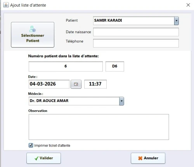Expand the Médecin dropdown arrow
Image resolution: width=194 pixels, height=167 pixels.
point(121,101)
